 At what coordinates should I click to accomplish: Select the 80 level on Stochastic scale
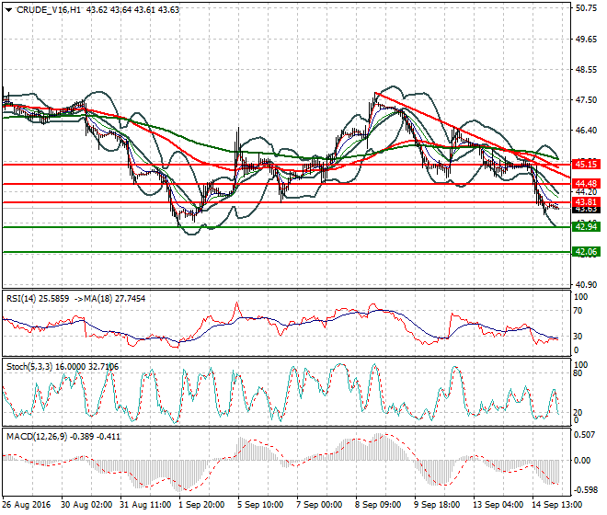[578, 374]
